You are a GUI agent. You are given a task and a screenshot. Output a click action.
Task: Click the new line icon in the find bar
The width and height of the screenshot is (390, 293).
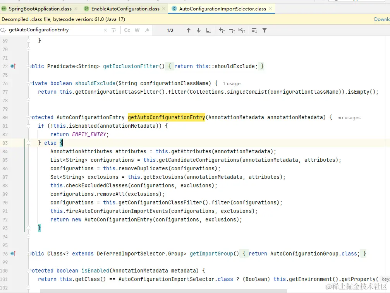[x=114, y=30]
